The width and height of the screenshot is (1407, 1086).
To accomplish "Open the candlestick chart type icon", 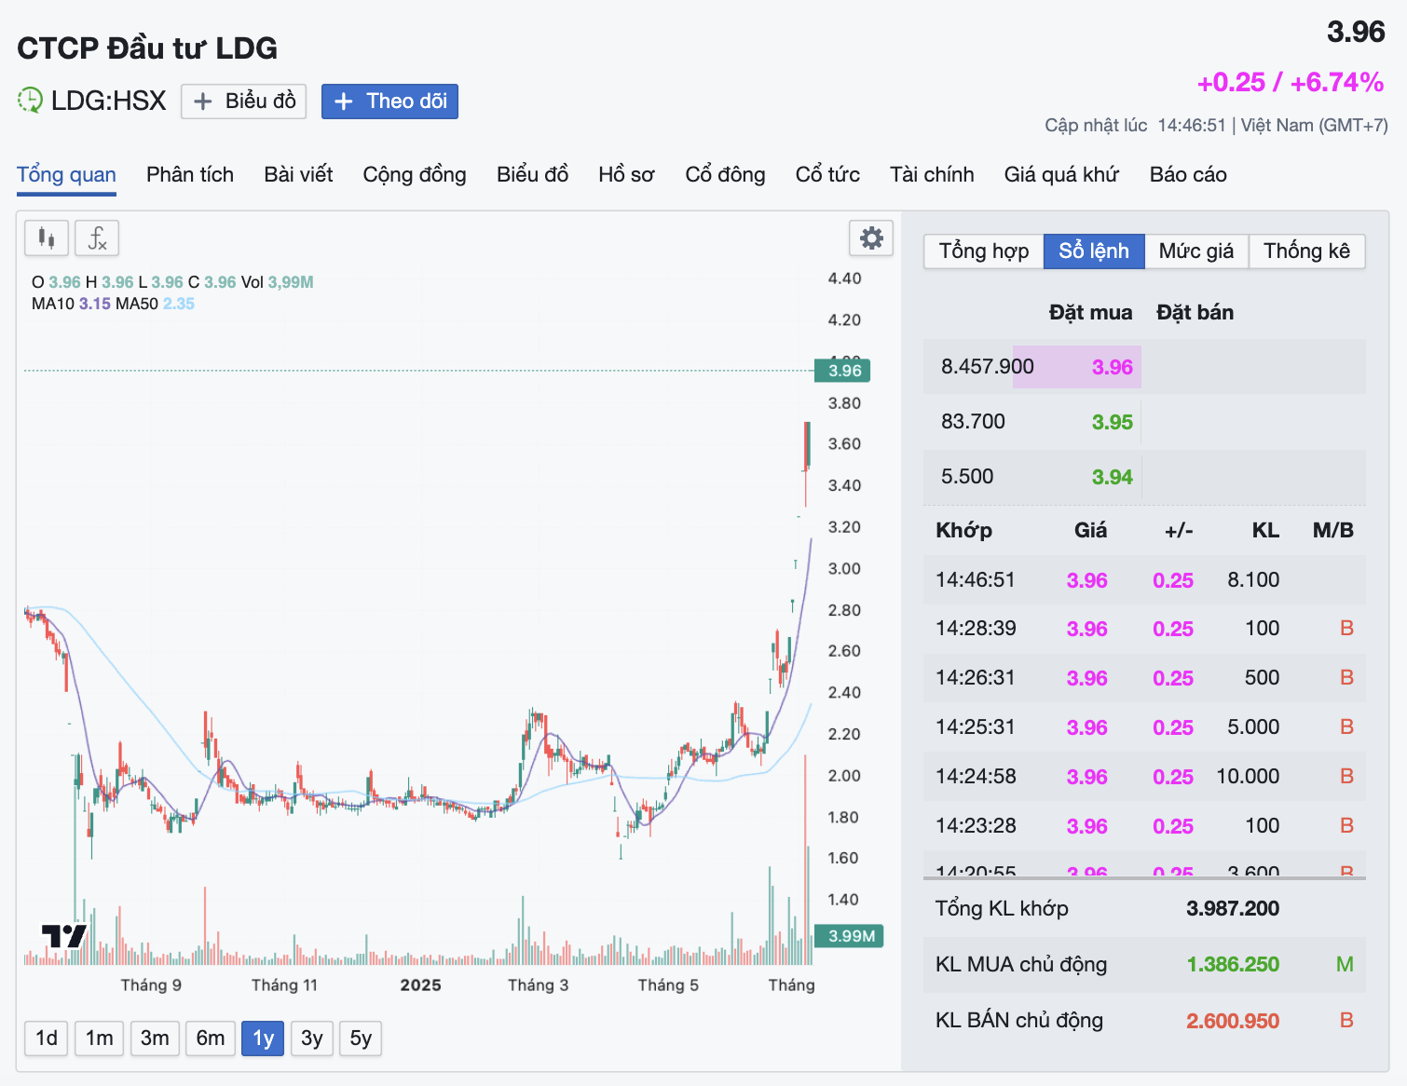I will 46,238.
